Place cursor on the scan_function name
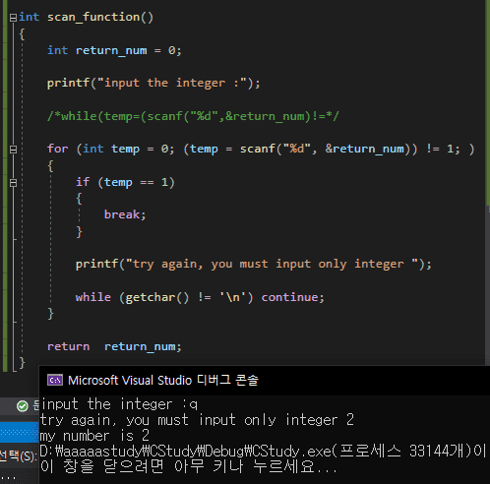 click(93, 17)
